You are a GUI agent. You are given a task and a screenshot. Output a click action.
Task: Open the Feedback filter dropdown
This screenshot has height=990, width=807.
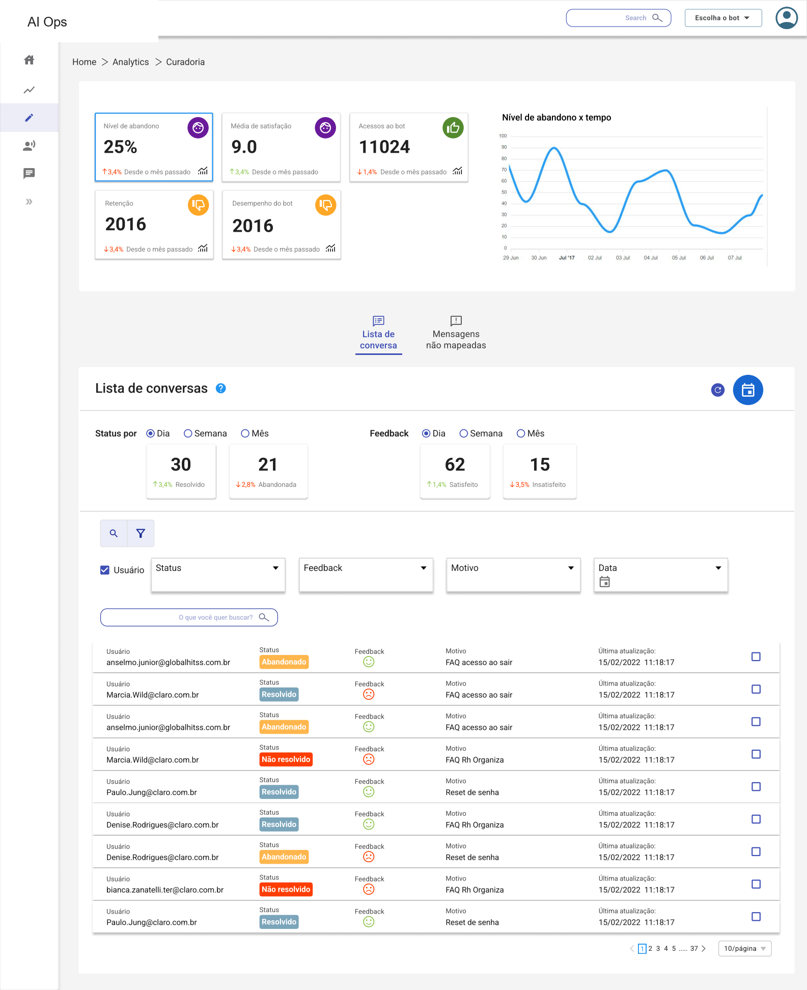tap(366, 575)
